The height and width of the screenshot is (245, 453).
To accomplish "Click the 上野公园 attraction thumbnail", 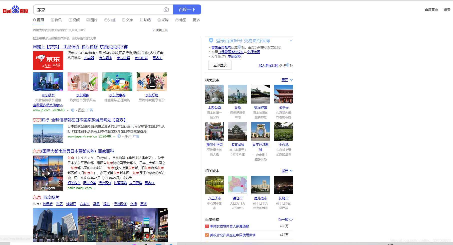I will pyautogui.click(x=214, y=94).
